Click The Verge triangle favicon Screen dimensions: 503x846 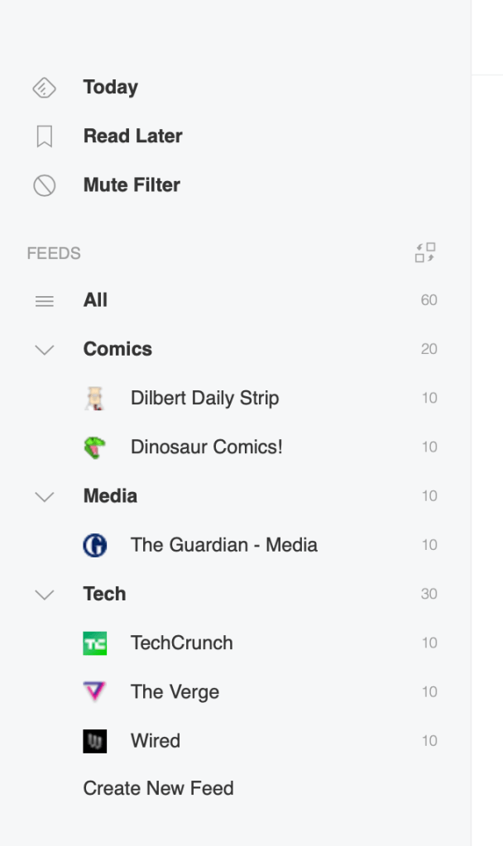(95, 692)
